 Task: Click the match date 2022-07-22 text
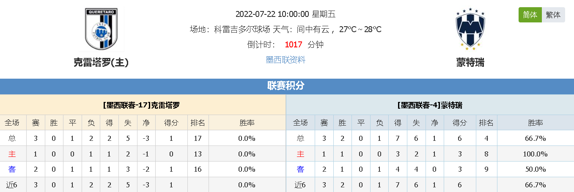[x=255, y=14]
